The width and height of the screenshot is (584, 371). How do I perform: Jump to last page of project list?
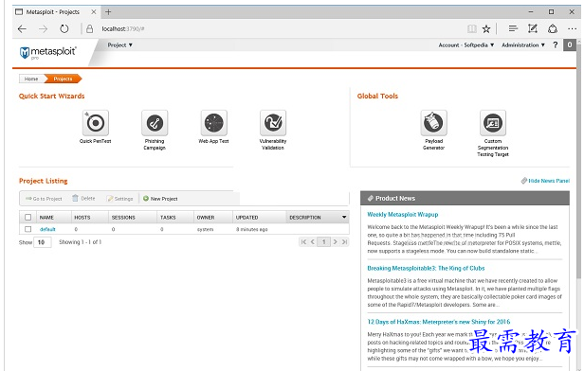[x=344, y=242]
